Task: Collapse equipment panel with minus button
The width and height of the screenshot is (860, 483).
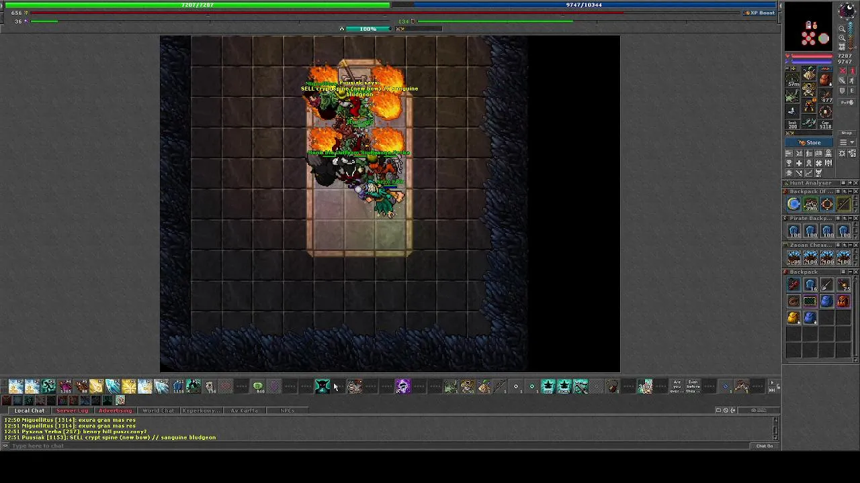Action: click(787, 68)
